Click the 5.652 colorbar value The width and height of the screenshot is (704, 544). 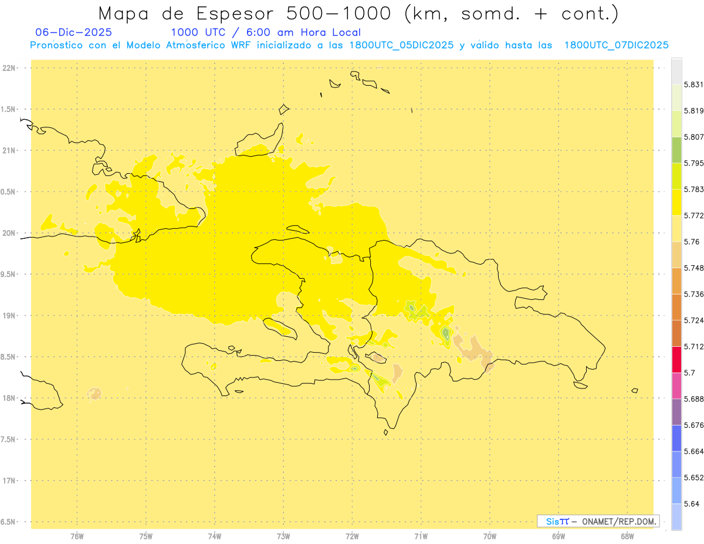point(694,478)
